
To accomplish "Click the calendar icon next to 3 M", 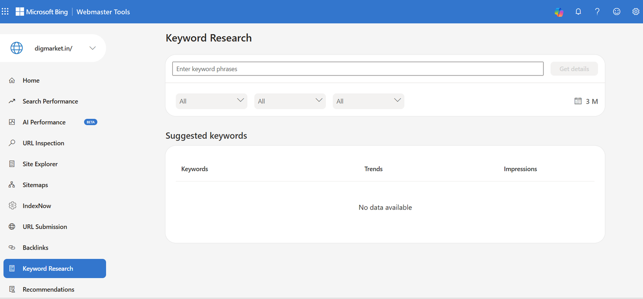I will (578, 101).
